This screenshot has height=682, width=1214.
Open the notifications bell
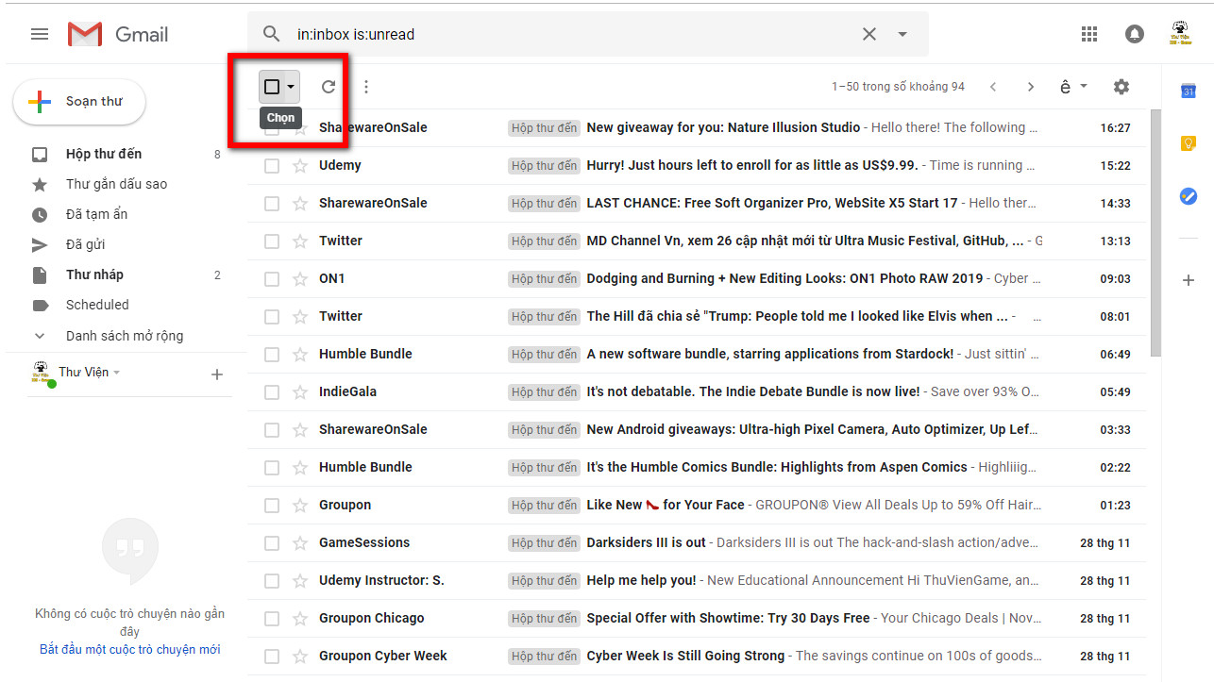click(1134, 33)
